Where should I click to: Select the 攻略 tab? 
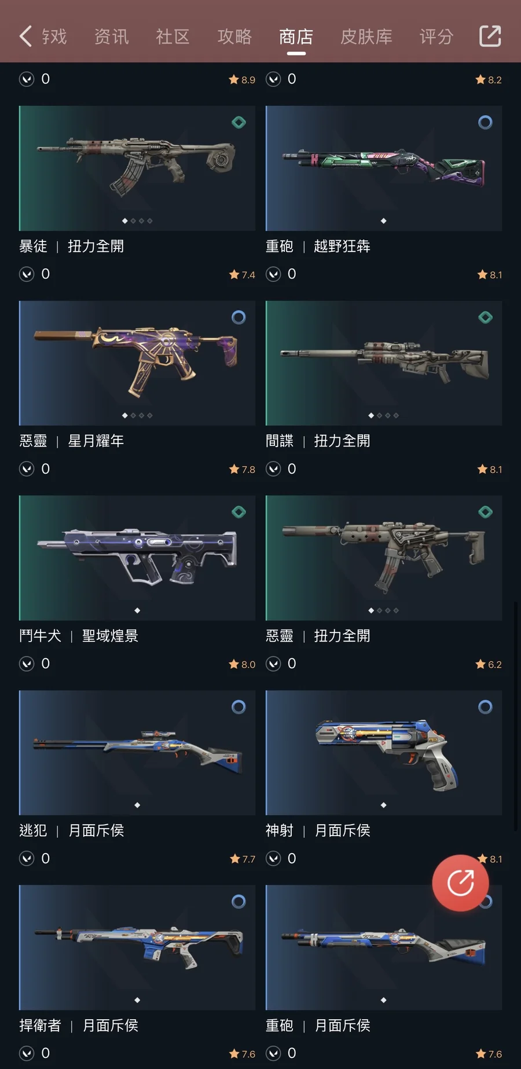coord(234,36)
